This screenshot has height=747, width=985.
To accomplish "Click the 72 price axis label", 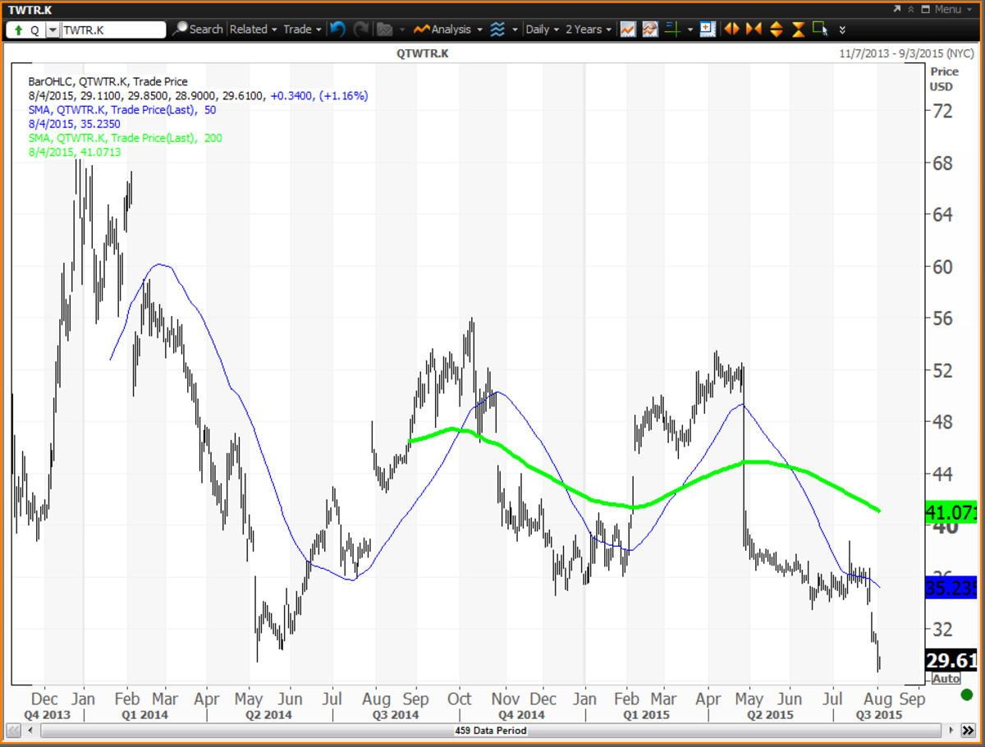I will tap(941, 110).
